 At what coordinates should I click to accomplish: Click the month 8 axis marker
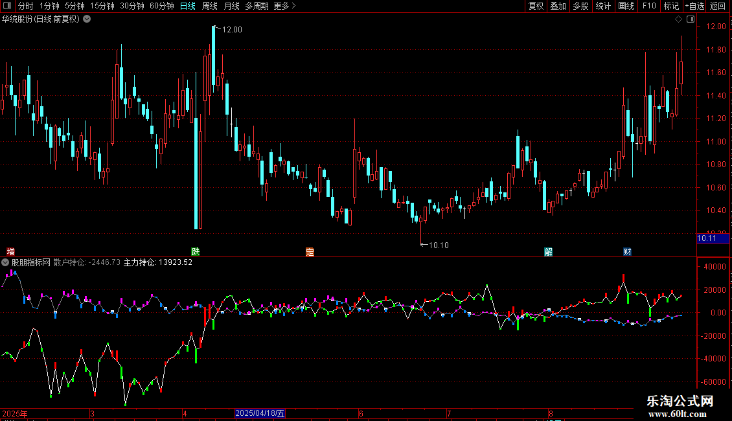pyautogui.click(x=551, y=413)
